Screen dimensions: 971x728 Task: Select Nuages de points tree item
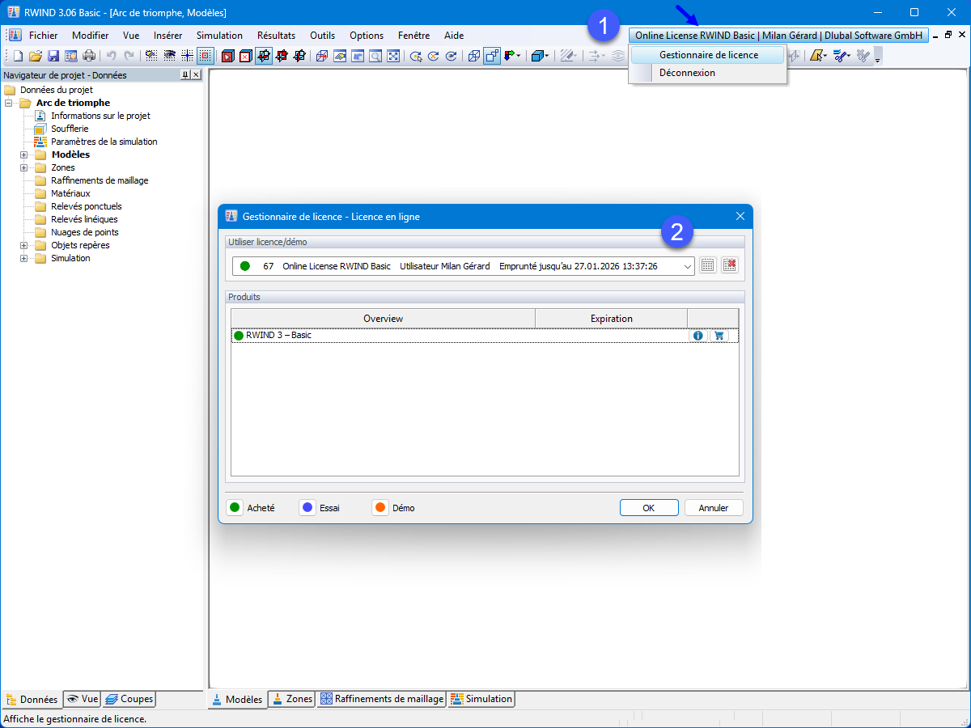(85, 232)
